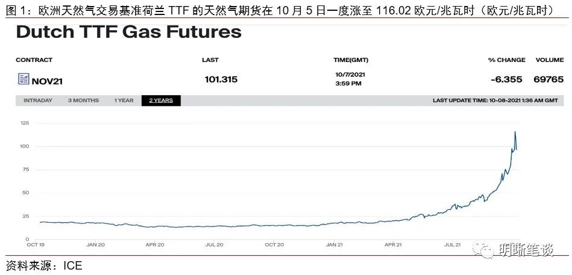Select the INTRADAY tab
The height and width of the screenshot is (275, 572).
(38, 100)
